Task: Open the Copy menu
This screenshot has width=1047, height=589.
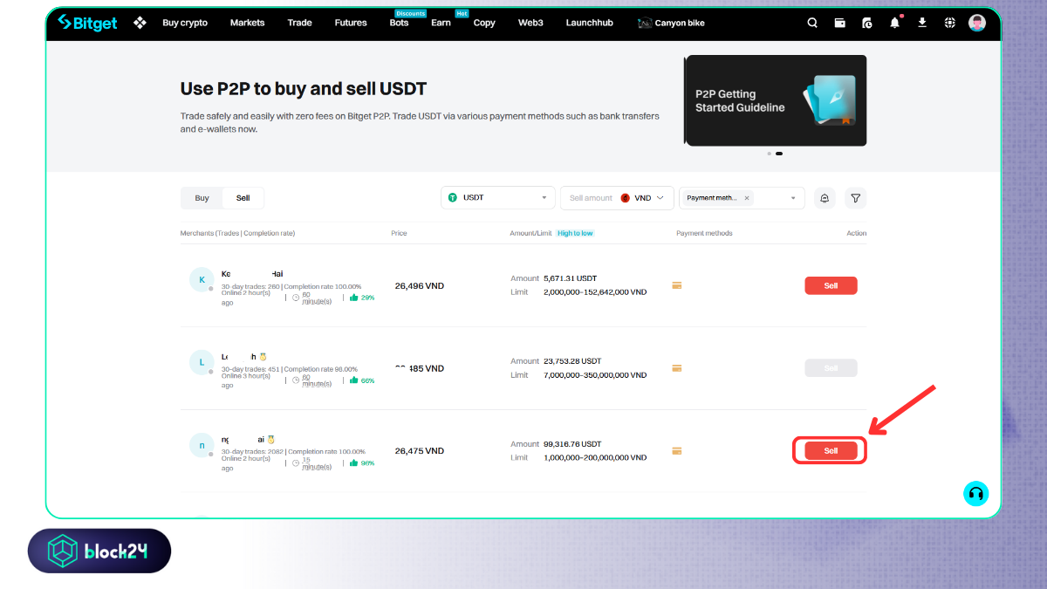Action: (x=484, y=23)
